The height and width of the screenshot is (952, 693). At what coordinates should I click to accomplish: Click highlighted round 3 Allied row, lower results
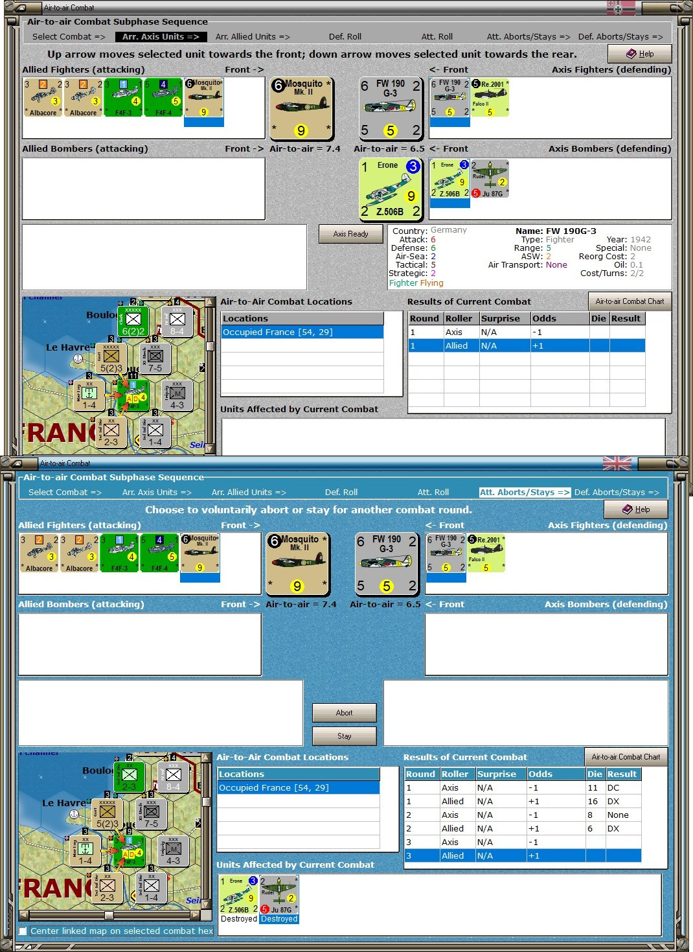(523, 856)
